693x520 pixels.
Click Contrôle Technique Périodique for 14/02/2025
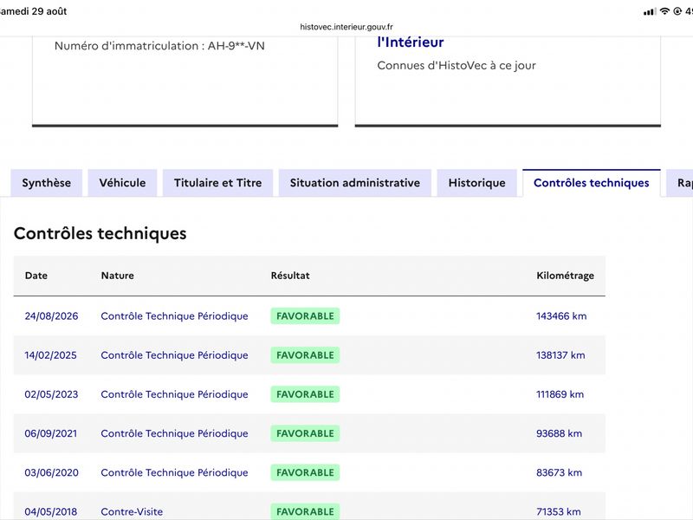coord(175,355)
